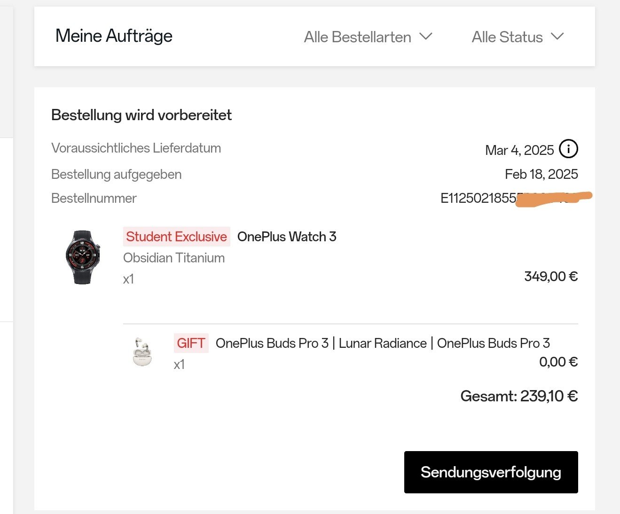Click the red GIFT badge
The image size is (620, 514).
pos(191,343)
